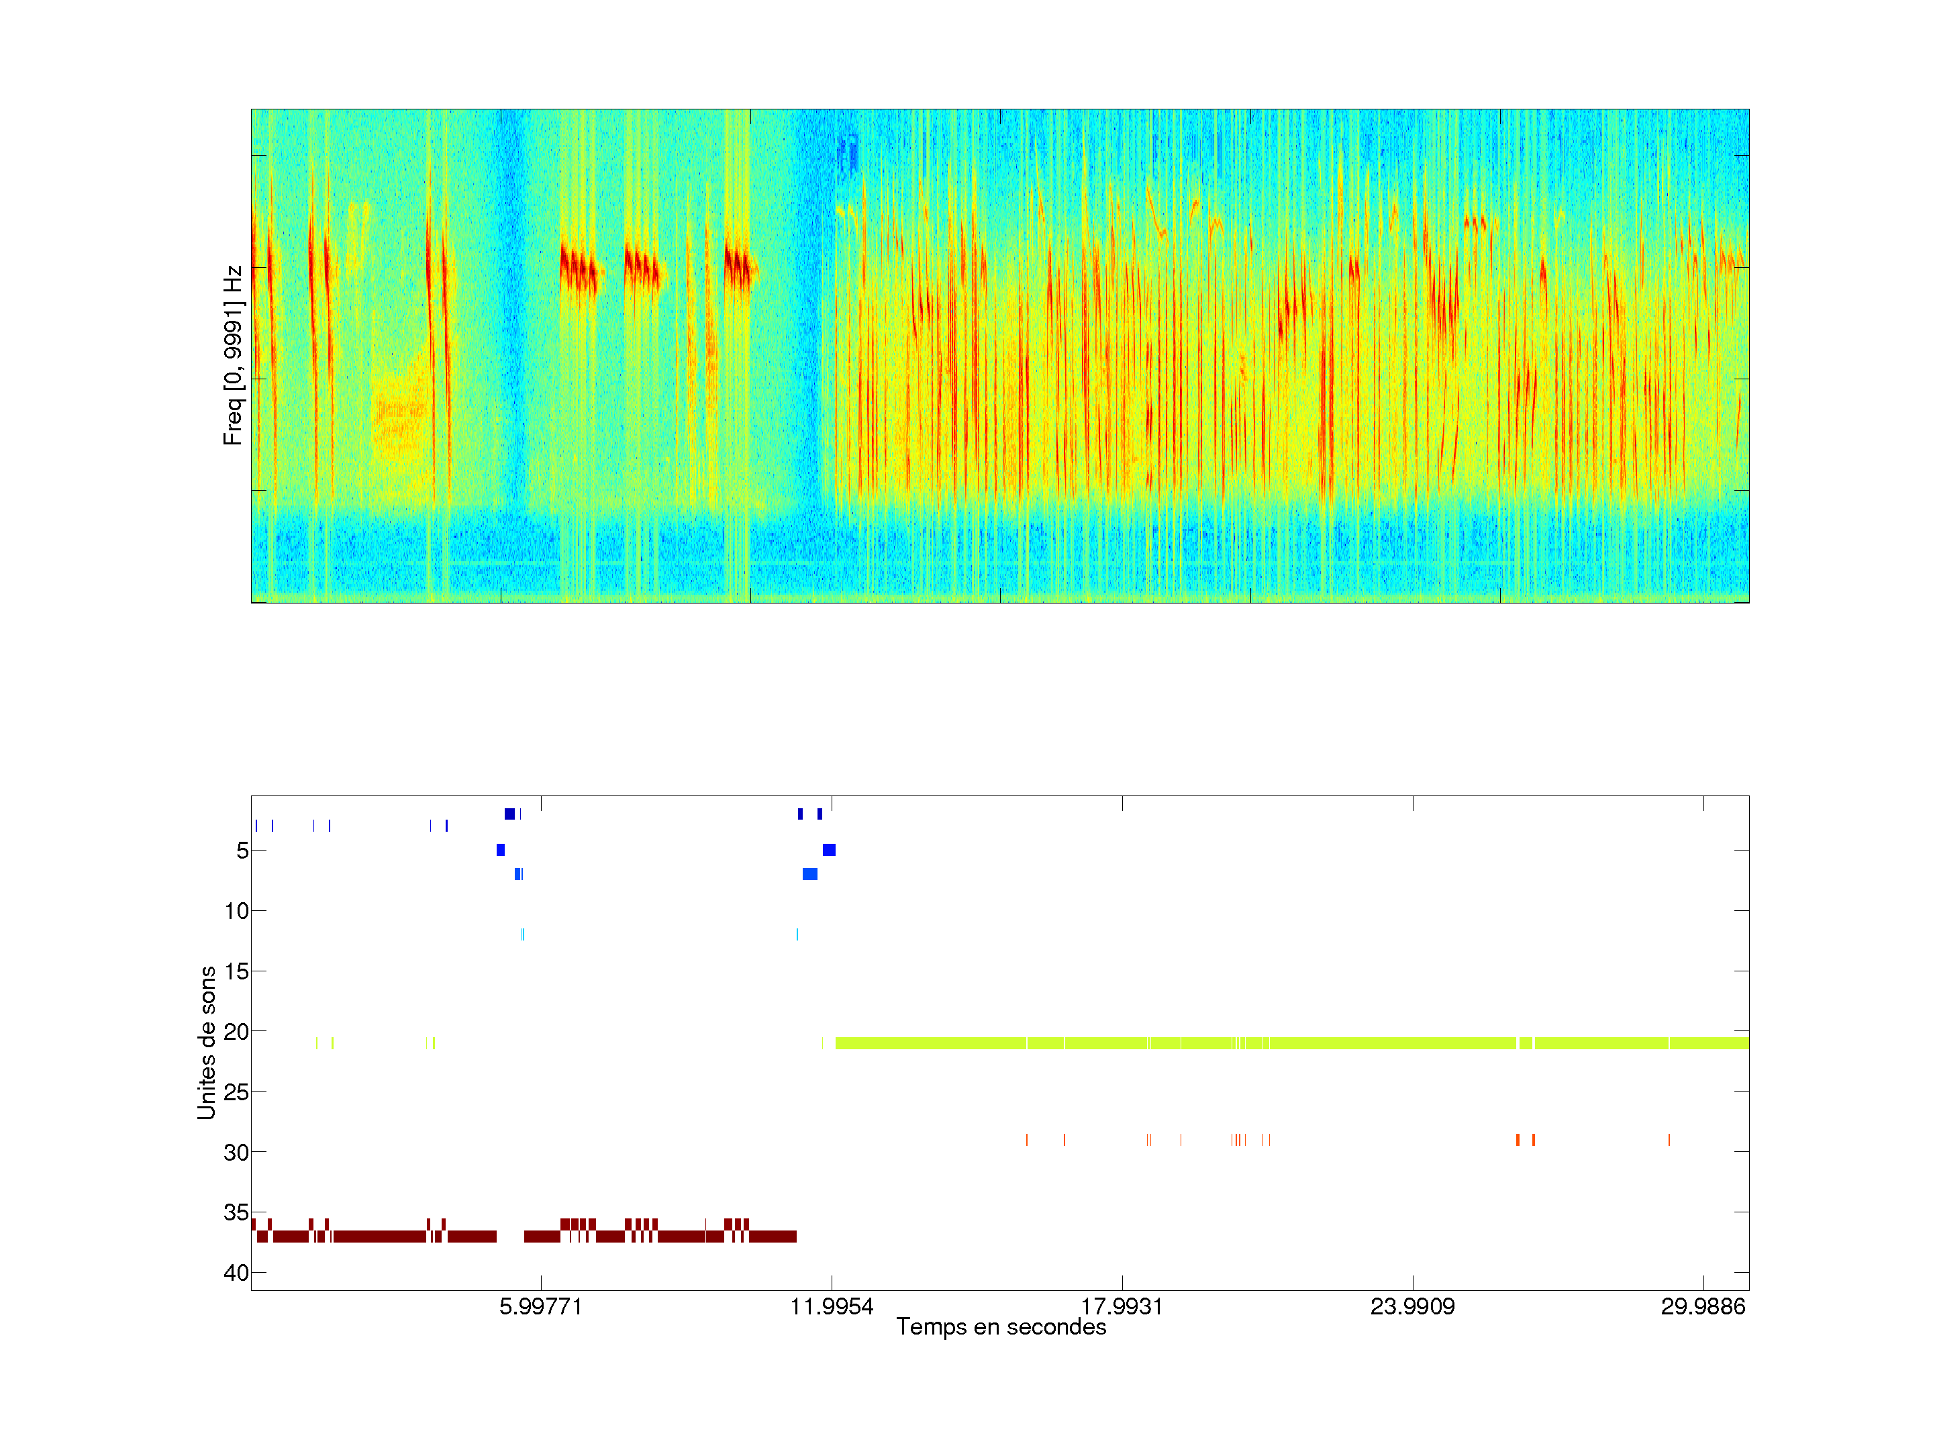The width and height of the screenshot is (1933, 1450).
Task: Click the 11.9954 time tick label
Action: [x=831, y=1306]
